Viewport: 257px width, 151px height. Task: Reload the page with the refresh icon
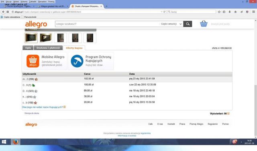tap(164, 12)
